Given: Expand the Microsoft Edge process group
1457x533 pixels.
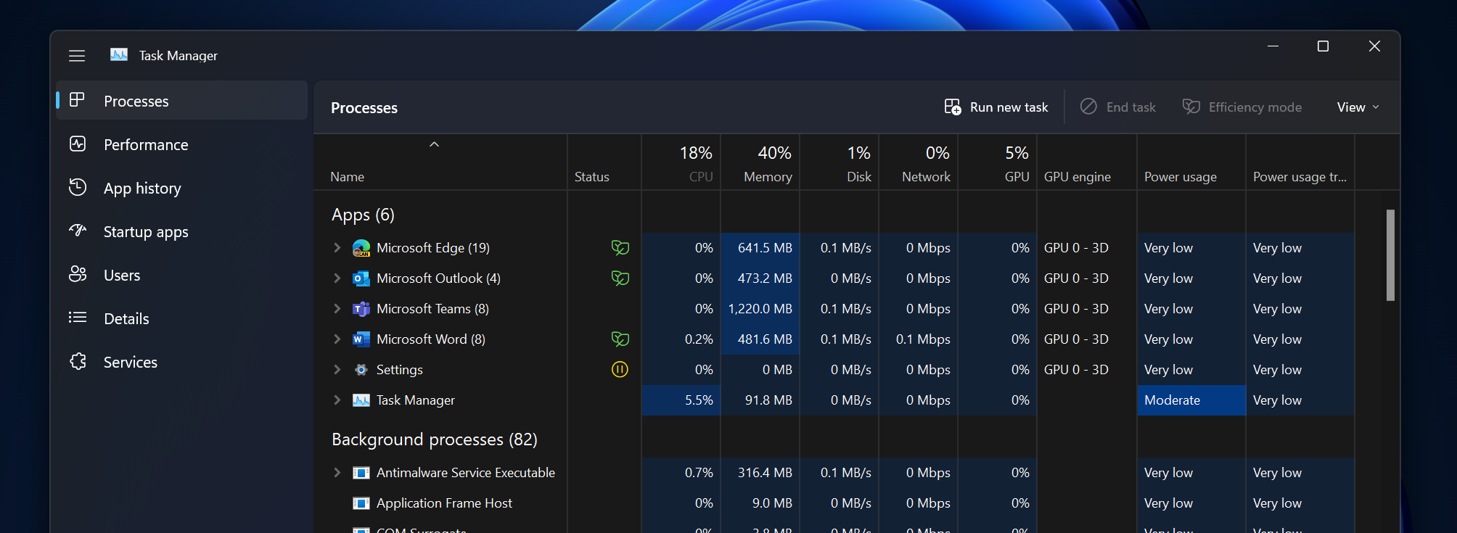Looking at the screenshot, I should [337, 248].
